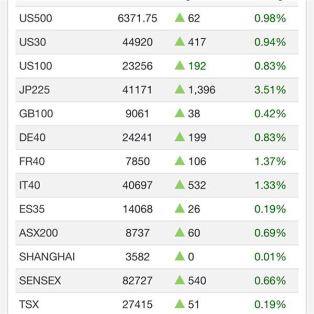314x314 pixels.
Task: Click the green arrow icon beside SENSEX change
Action: [x=180, y=280]
